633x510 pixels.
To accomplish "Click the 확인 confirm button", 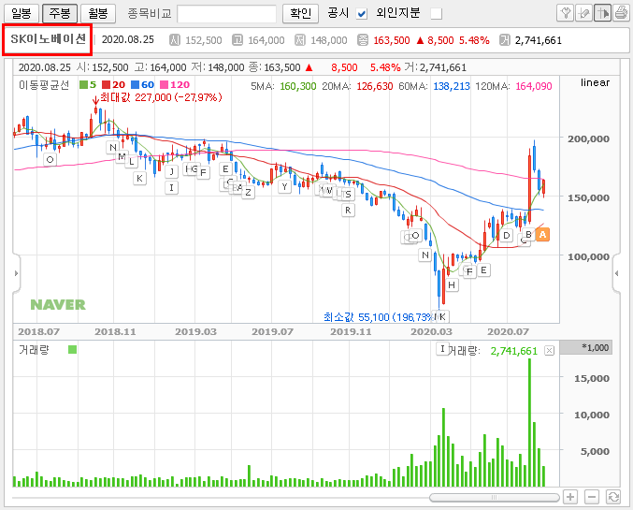I will pyautogui.click(x=301, y=13).
